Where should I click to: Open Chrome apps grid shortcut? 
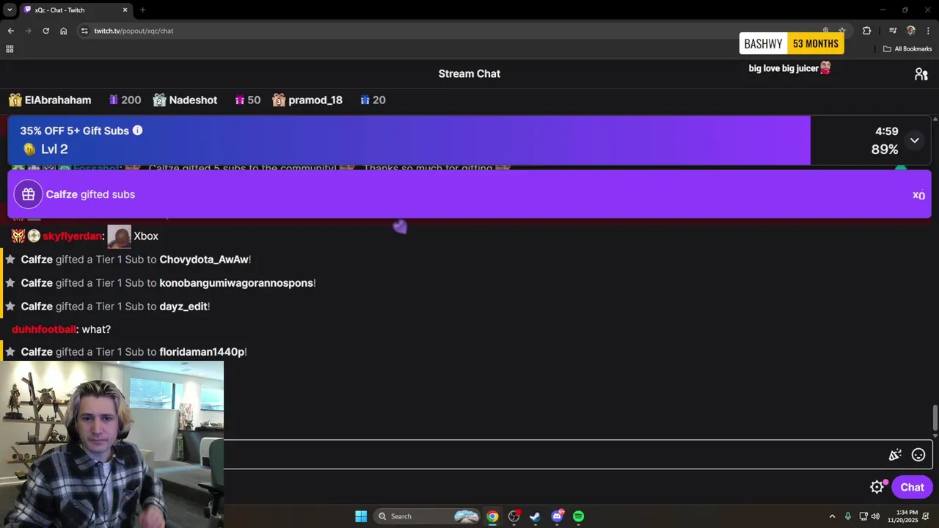[x=10, y=49]
